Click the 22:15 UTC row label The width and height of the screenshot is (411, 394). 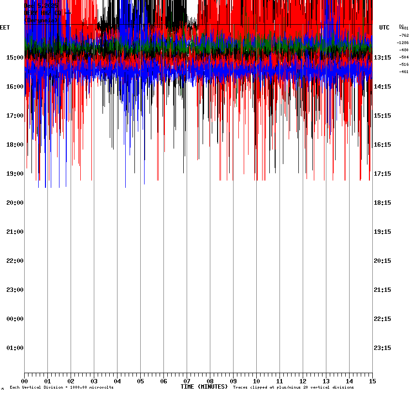(x=382, y=319)
